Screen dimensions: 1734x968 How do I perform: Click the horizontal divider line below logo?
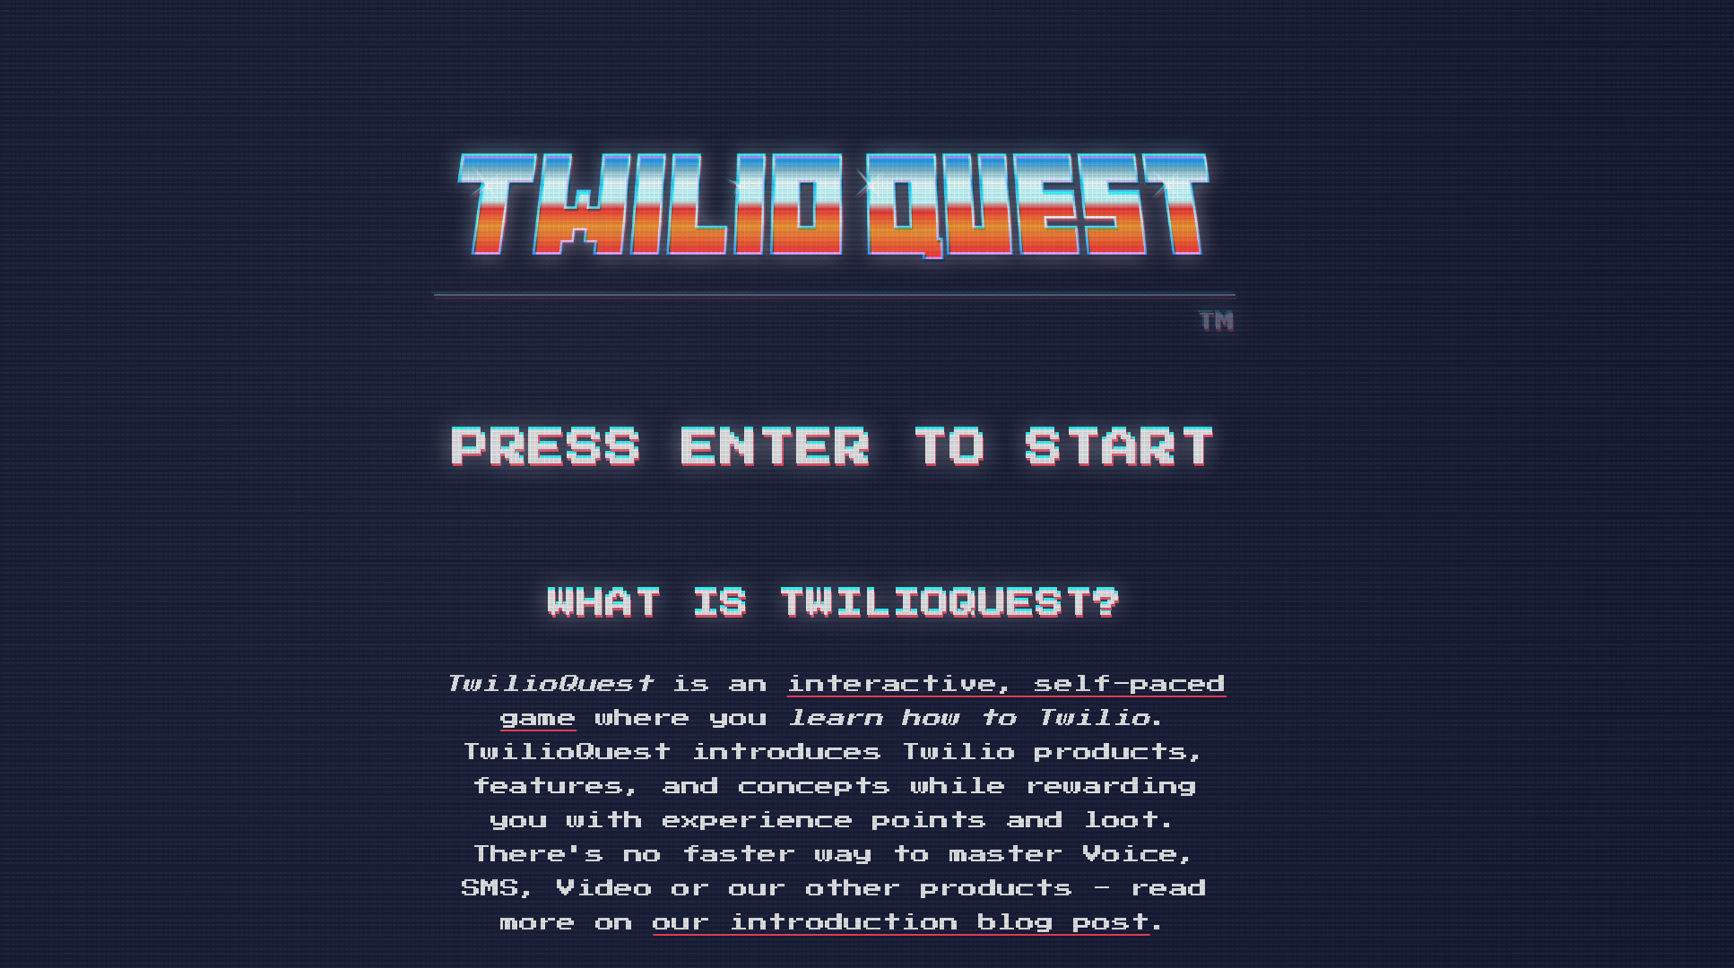(x=828, y=291)
